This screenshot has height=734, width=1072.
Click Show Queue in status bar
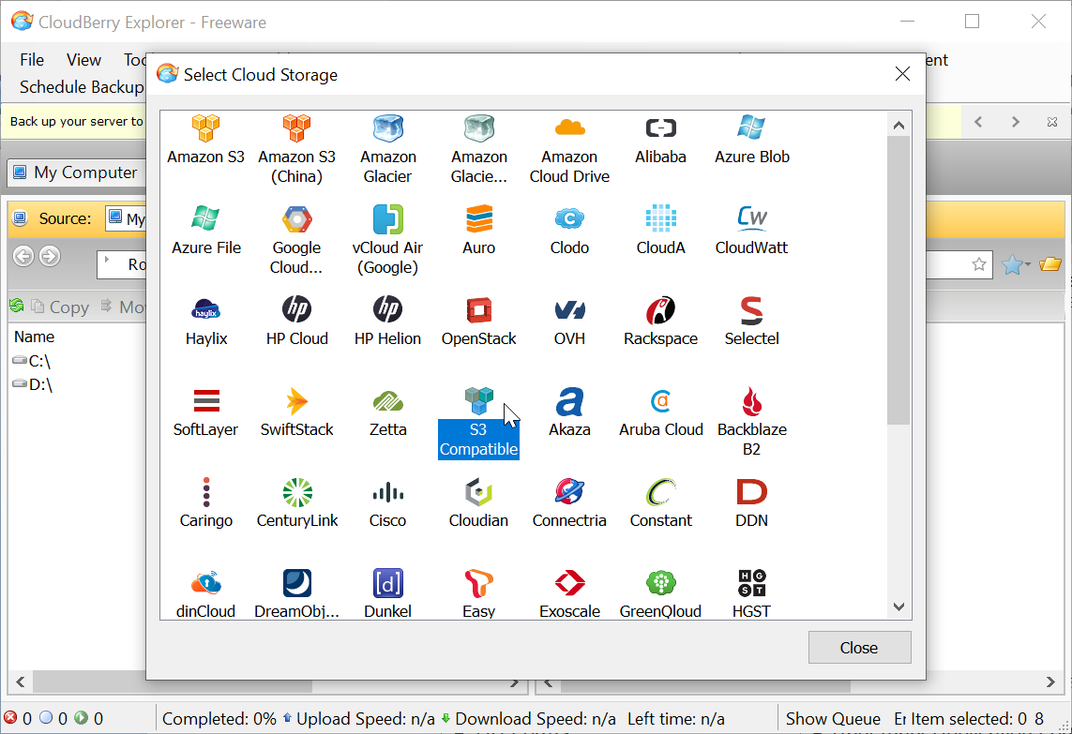pyautogui.click(x=832, y=719)
